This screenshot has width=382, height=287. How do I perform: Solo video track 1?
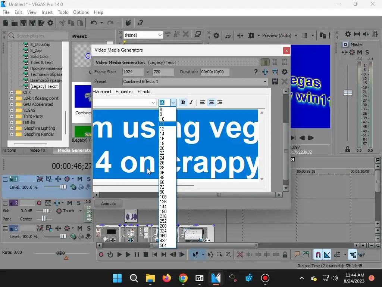(x=88, y=179)
